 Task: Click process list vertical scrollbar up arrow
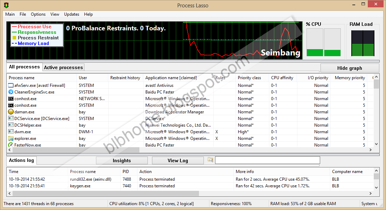(376, 77)
